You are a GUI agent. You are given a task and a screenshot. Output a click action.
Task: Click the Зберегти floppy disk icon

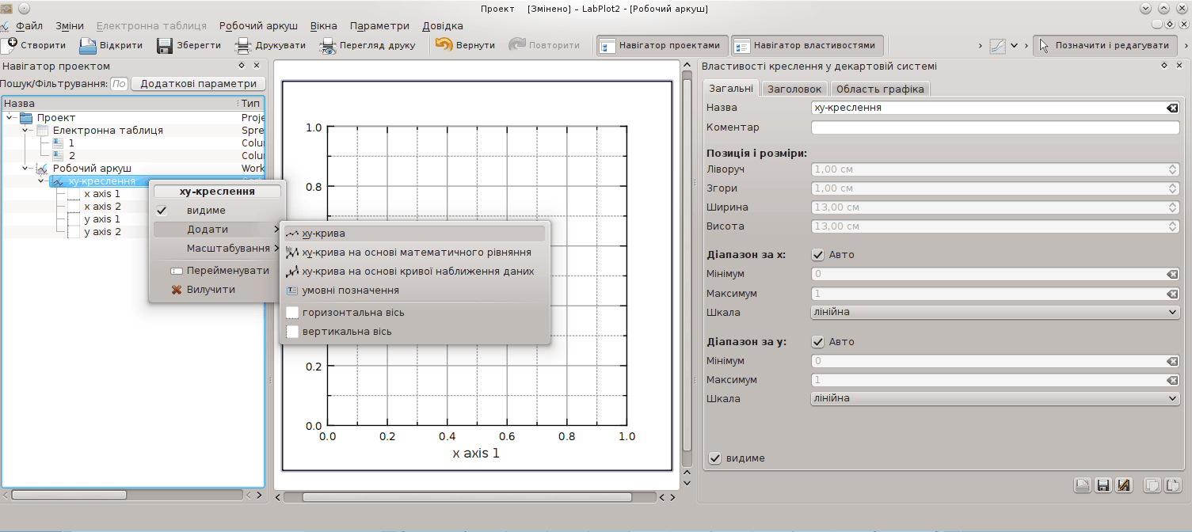164,45
